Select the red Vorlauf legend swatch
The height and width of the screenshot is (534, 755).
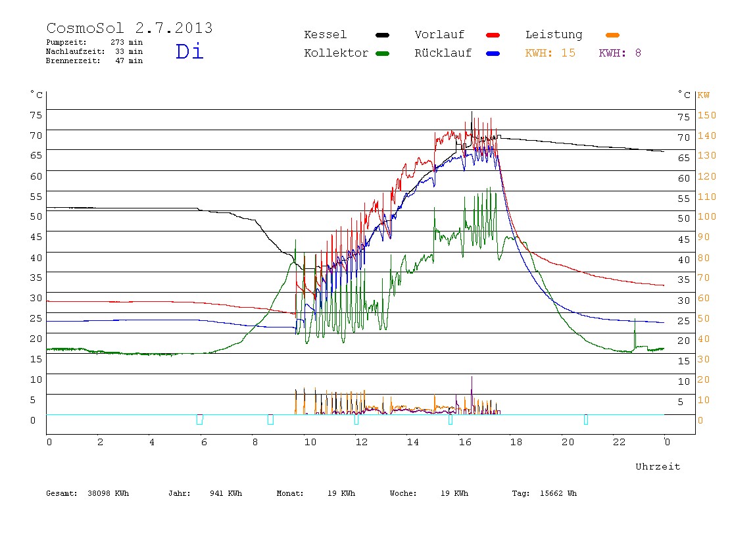click(493, 35)
